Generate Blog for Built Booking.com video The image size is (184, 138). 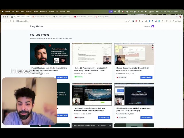(x=104, y=118)
